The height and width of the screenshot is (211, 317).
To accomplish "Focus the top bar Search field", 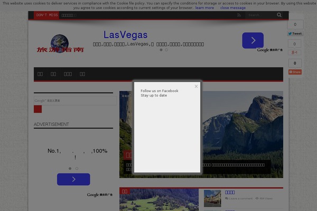I will tap(260, 15).
